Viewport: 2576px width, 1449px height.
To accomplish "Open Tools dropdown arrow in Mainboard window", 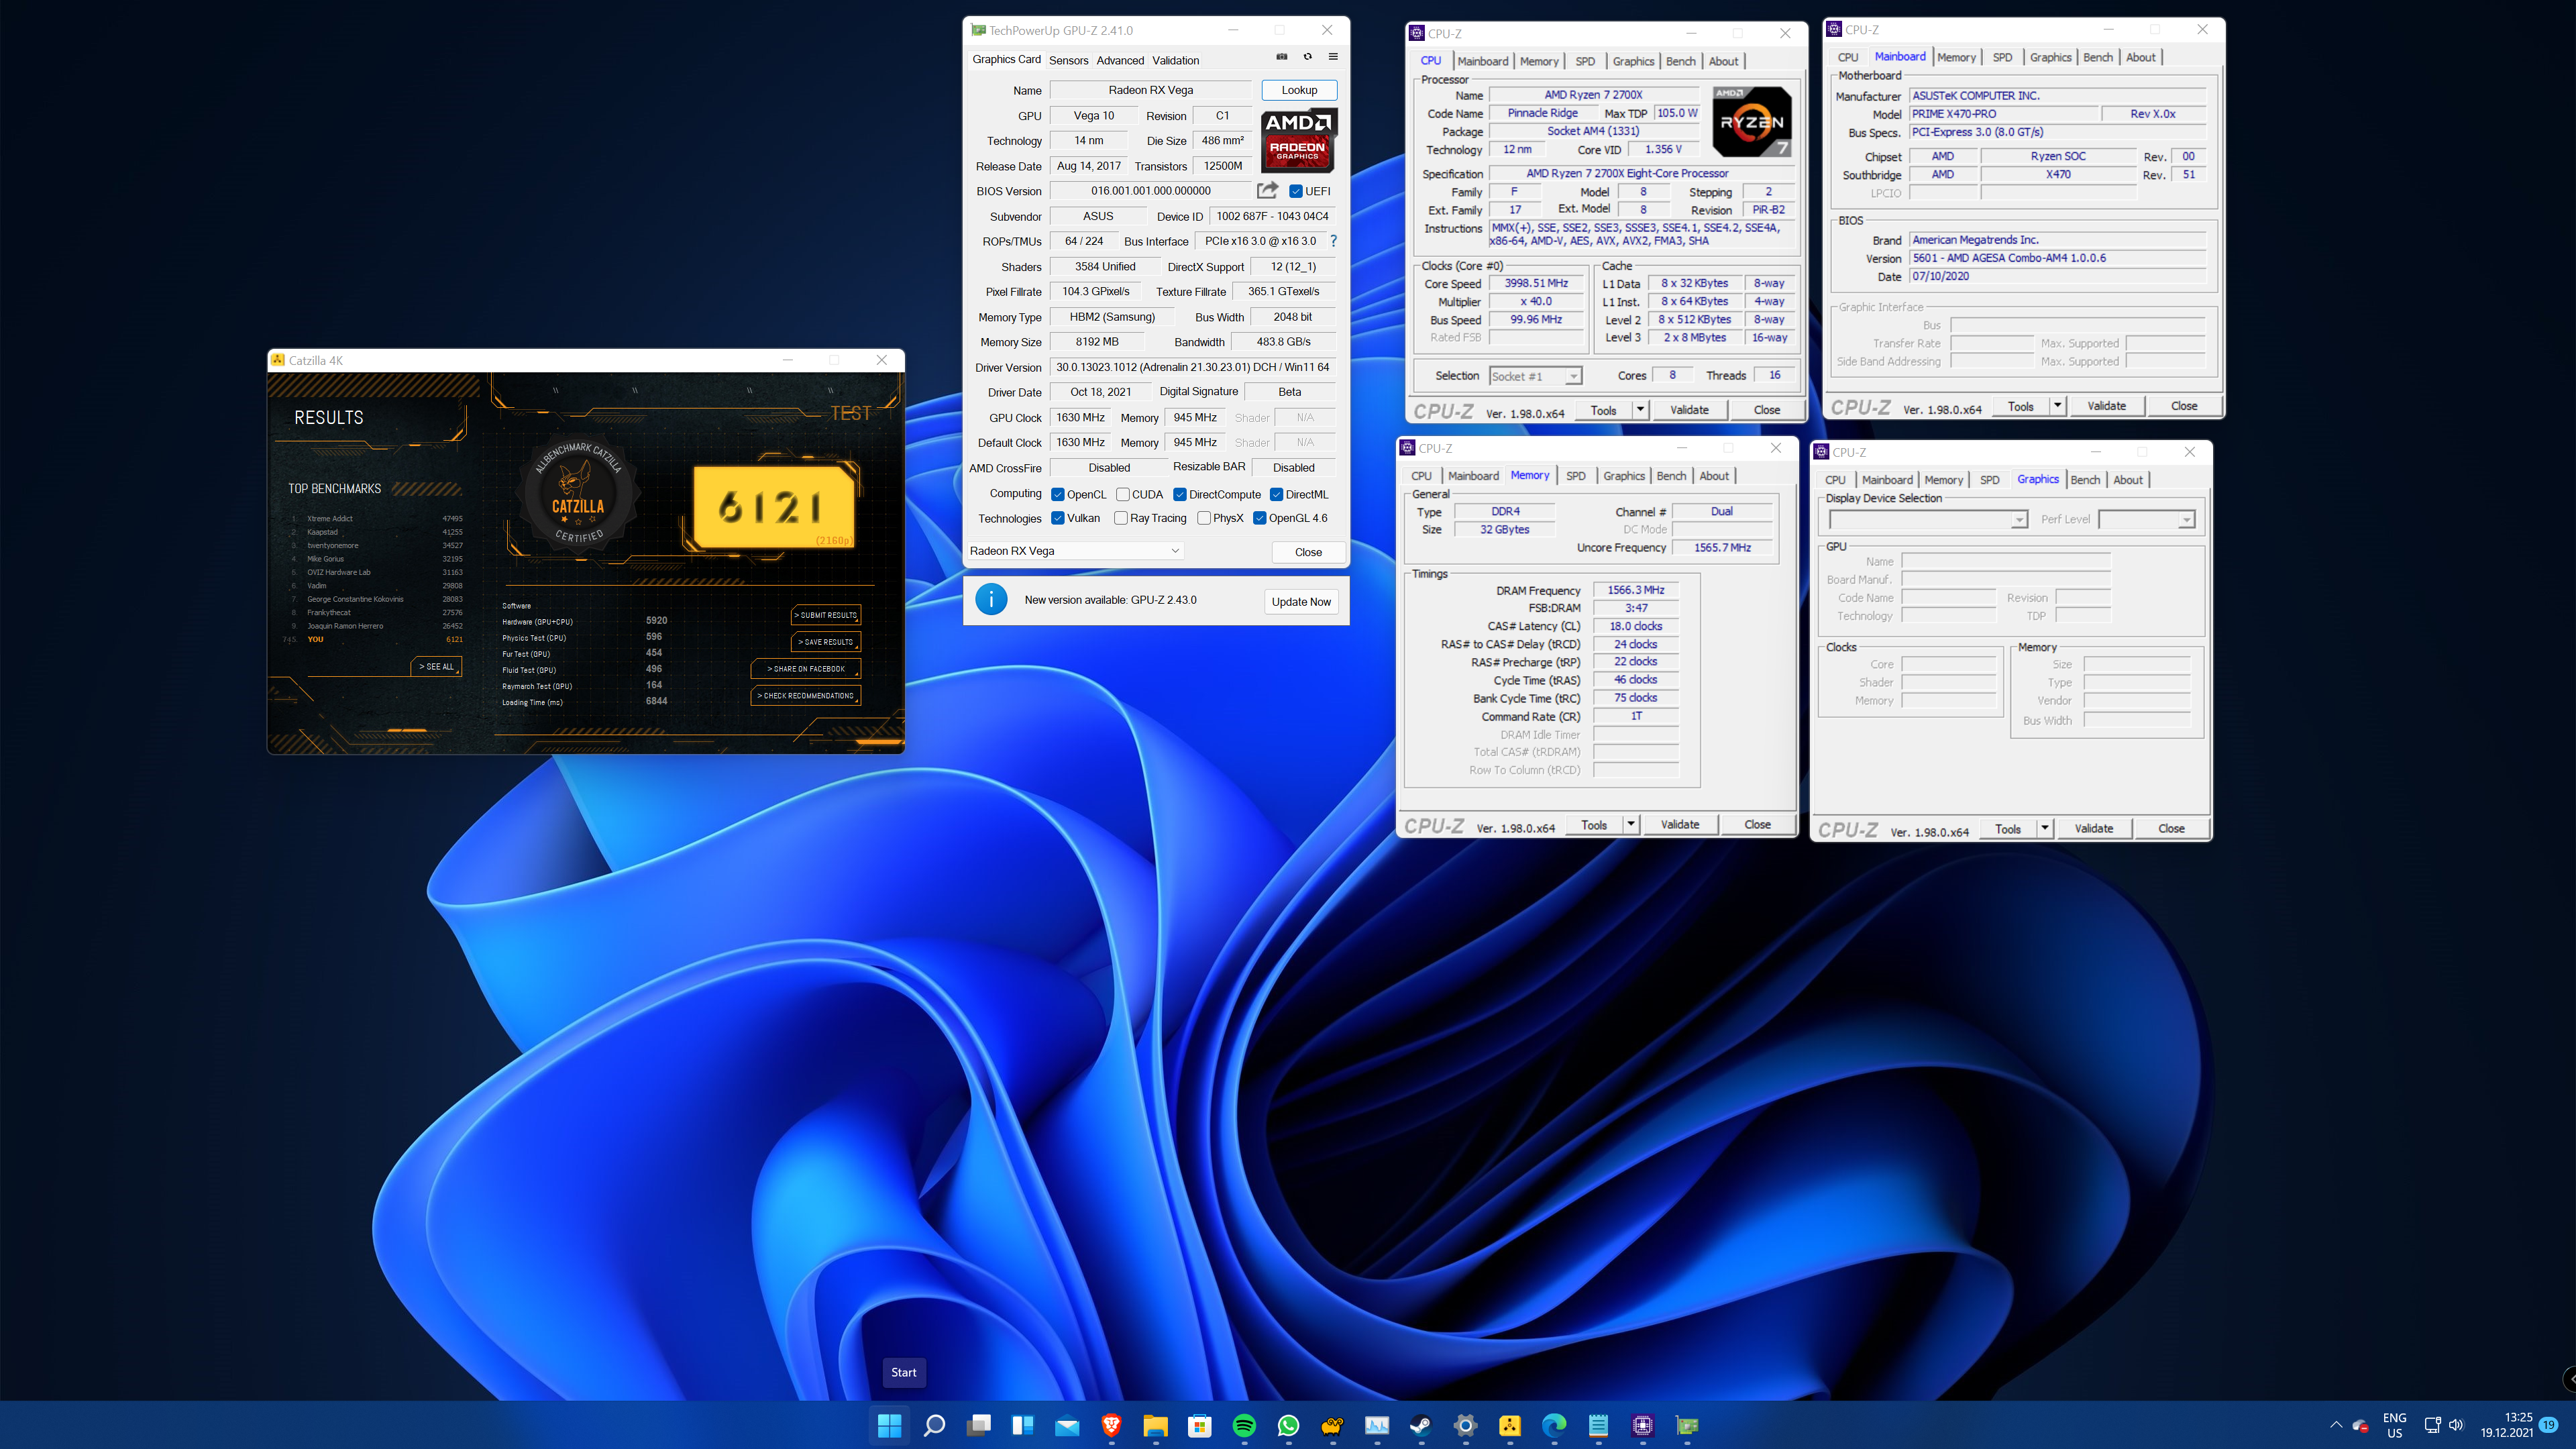I will tap(2057, 406).
